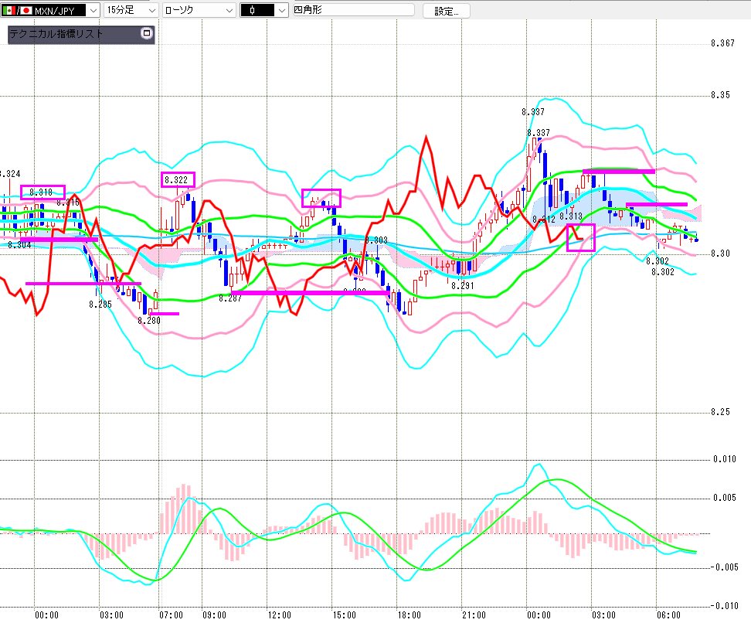Click the 四角形 text field
The image size is (751, 623).
(x=352, y=10)
